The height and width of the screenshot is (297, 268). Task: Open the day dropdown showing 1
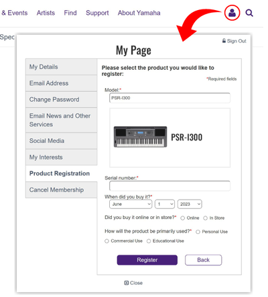point(165,204)
